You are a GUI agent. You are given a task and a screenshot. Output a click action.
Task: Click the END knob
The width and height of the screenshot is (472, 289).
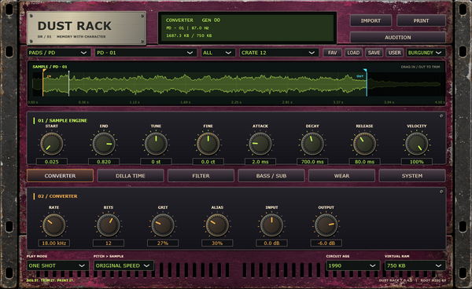click(104, 144)
